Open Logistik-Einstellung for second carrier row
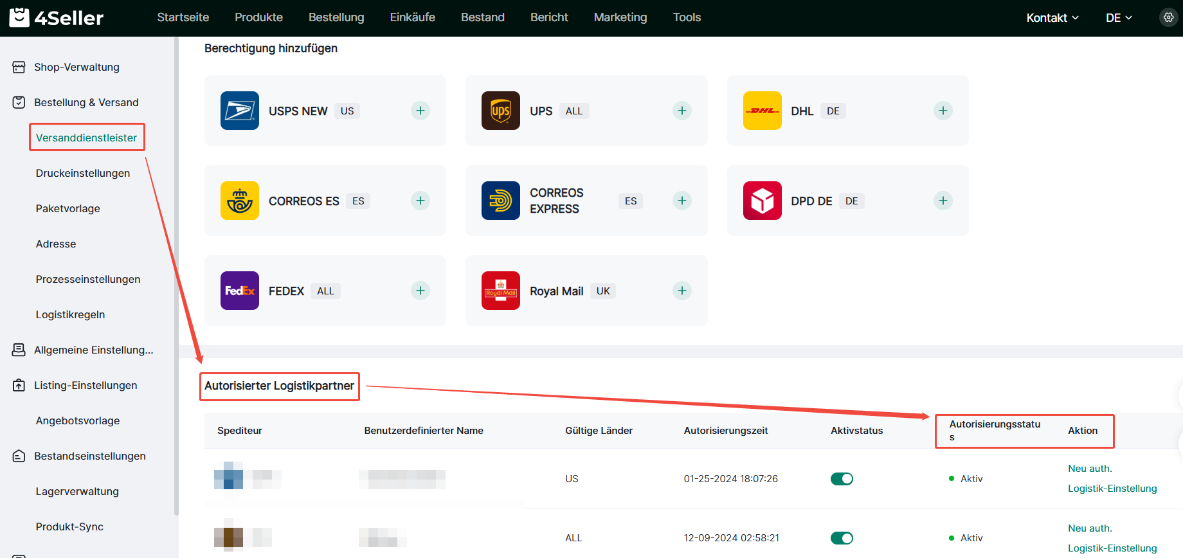 1112,548
